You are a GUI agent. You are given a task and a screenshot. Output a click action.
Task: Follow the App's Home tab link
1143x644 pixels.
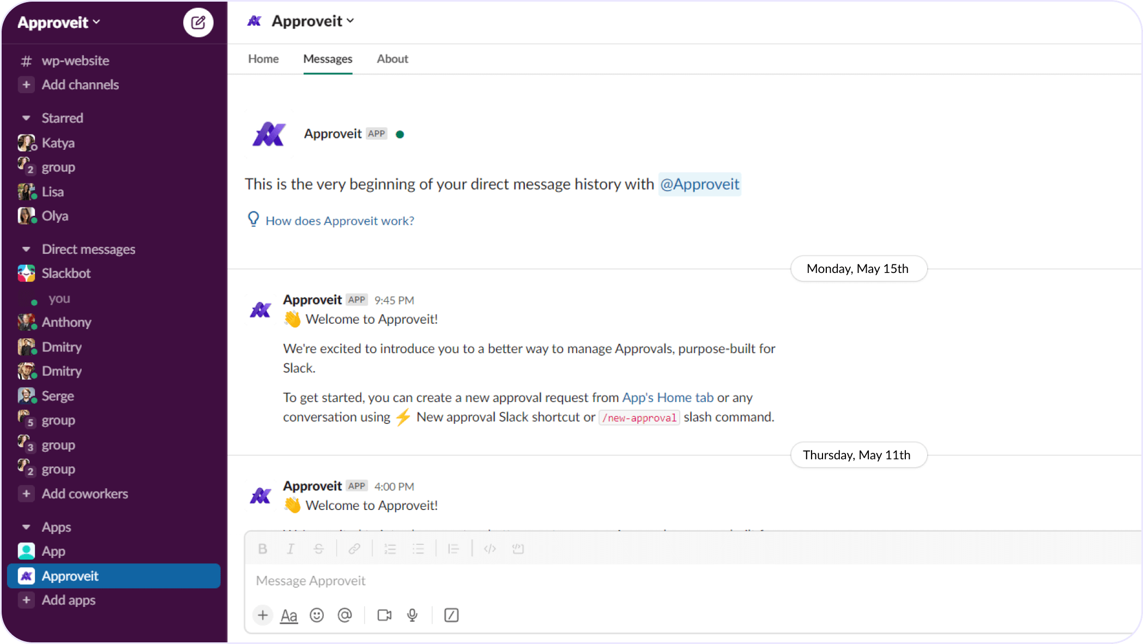[x=668, y=398]
